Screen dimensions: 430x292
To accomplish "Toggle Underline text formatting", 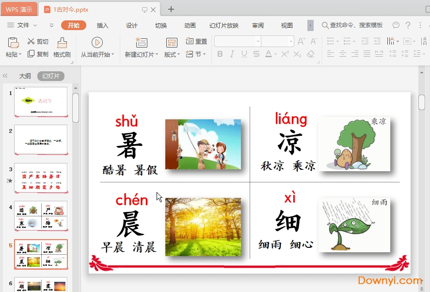I will pyautogui.click(x=244, y=54).
